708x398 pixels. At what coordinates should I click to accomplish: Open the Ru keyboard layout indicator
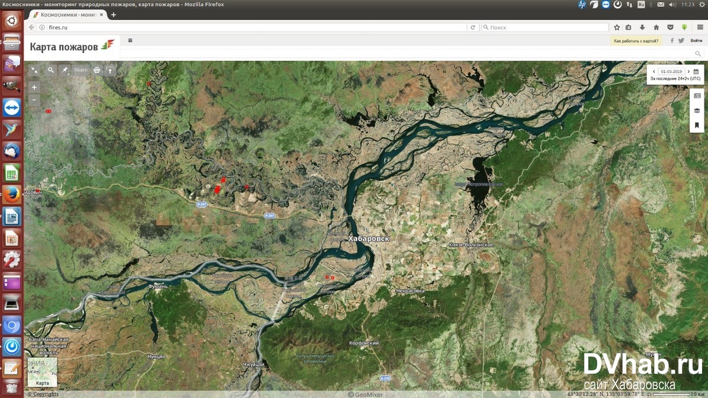click(642, 4)
